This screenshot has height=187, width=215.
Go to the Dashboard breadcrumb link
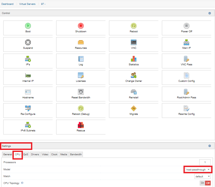[x=8, y=4]
